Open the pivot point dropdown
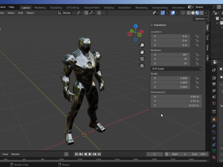Image resolution: width=223 pixels, height=167 pixels. pyautogui.click(x=79, y=13)
